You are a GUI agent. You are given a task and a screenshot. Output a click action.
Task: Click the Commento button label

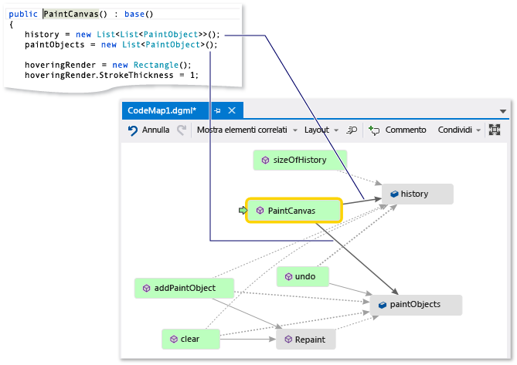click(406, 130)
